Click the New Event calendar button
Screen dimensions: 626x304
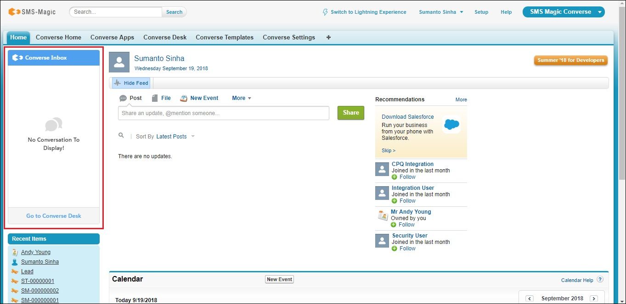[x=280, y=279]
